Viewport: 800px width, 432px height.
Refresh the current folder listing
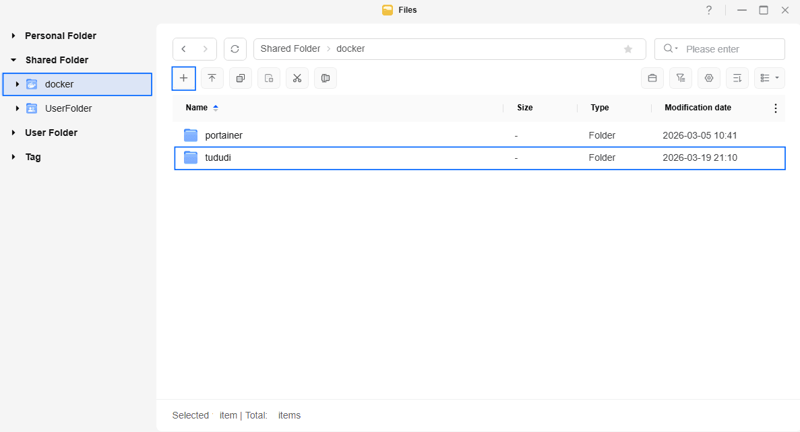[x=235, y=49]
